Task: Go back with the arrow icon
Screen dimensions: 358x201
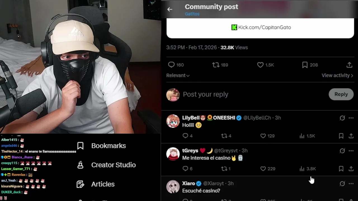Action: coord(169,9)
